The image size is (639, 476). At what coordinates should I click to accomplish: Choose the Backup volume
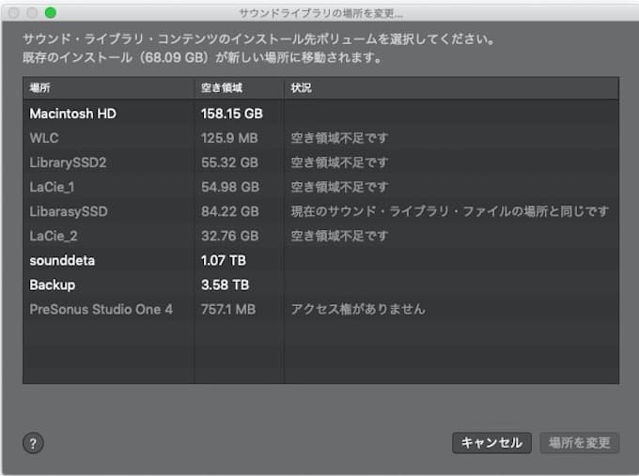tap(320, 284)
